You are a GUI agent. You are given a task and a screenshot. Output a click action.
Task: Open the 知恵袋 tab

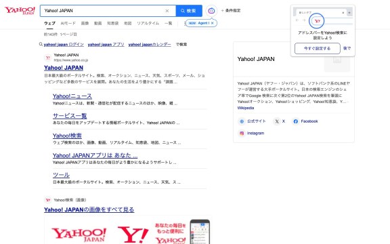coord(112,23)
